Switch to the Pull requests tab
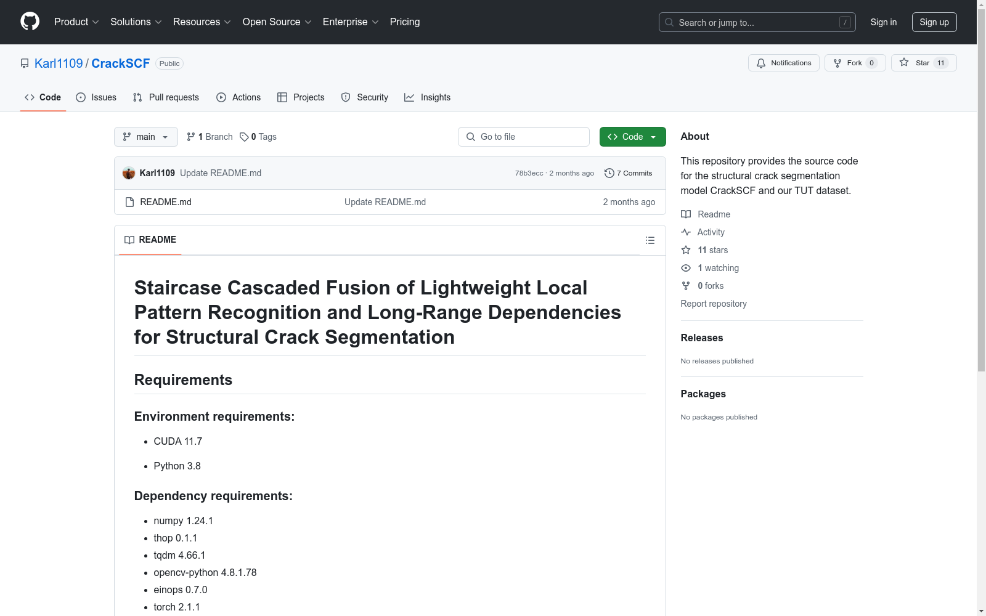This screenshot has width=986, height=616. (x=166, y=97)
